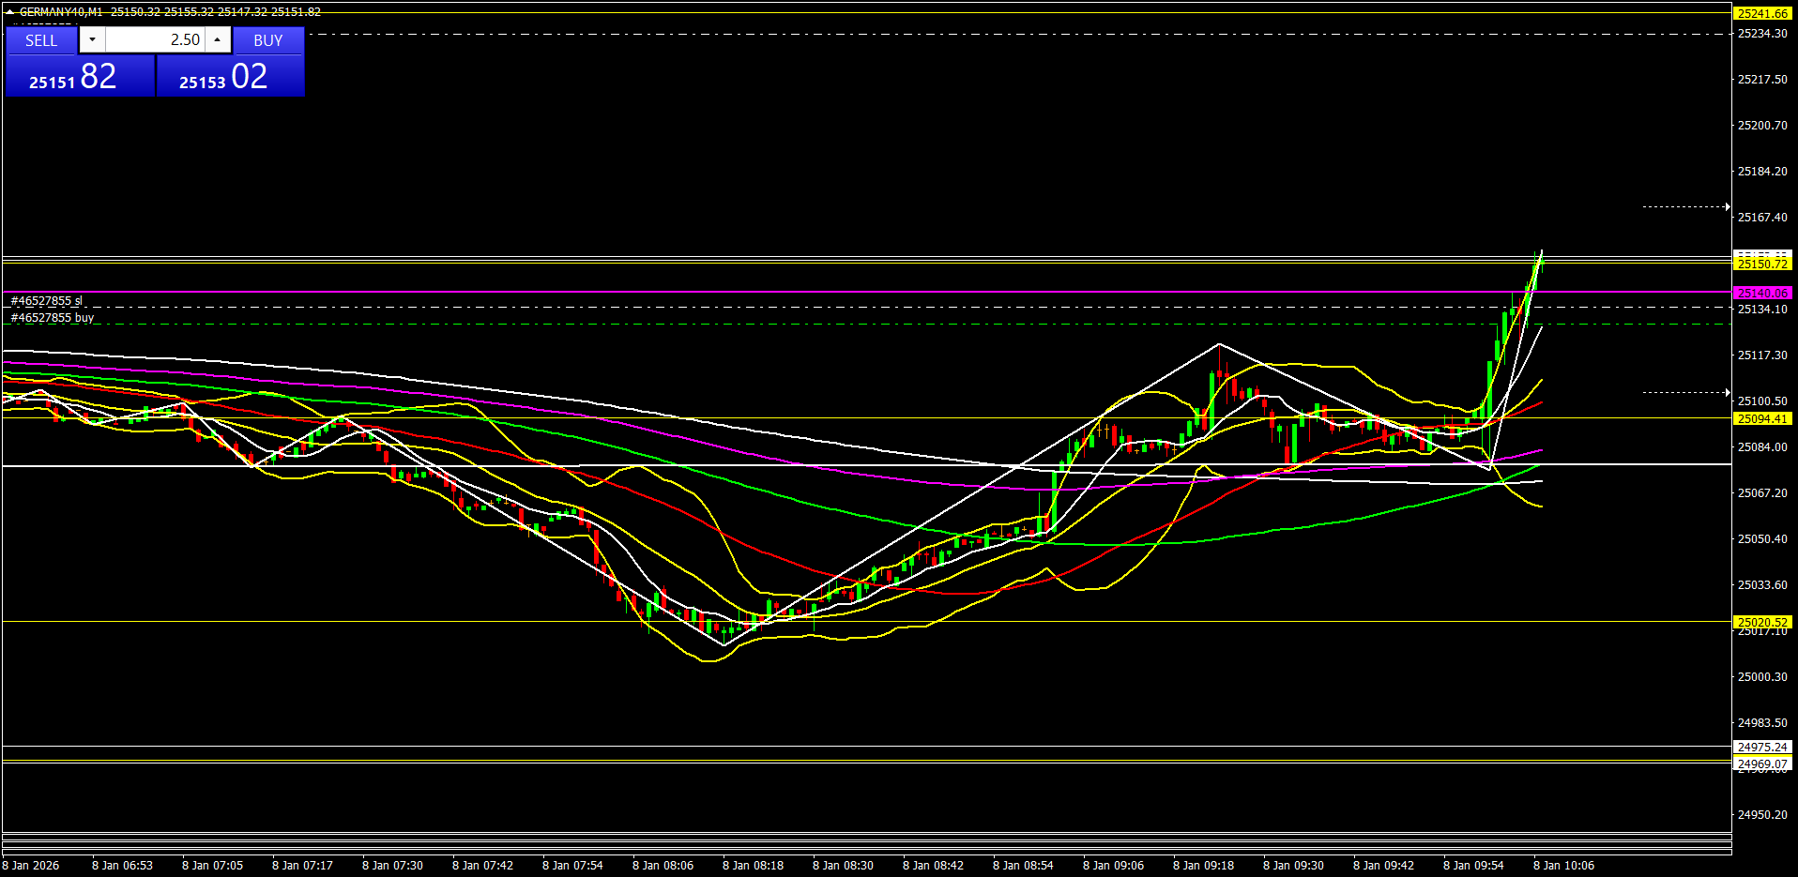Click the yellow 25094.41 price tag
Screen dimensions: 1798x877
tap(1761, 419)
